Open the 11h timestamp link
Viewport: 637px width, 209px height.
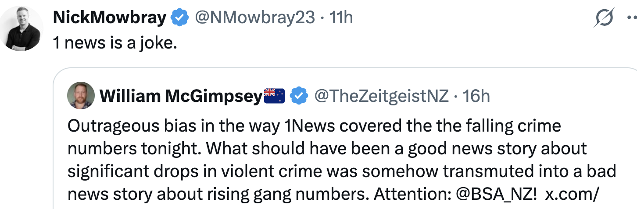tap(341, 18)
